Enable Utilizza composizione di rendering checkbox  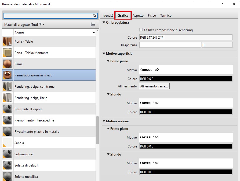(x=141, y=30)
